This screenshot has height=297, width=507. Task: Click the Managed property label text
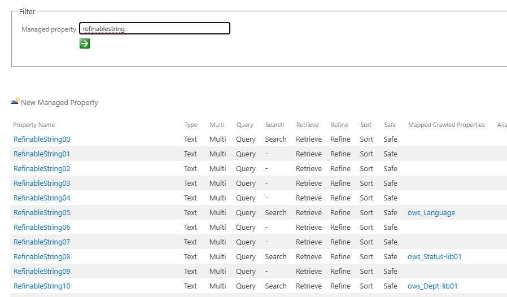[49, 29]
